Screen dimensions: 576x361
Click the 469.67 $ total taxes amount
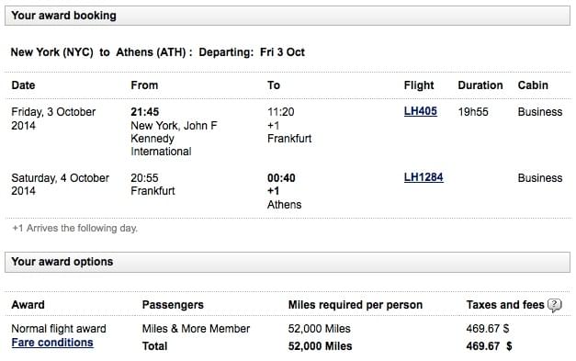[489, 346]
